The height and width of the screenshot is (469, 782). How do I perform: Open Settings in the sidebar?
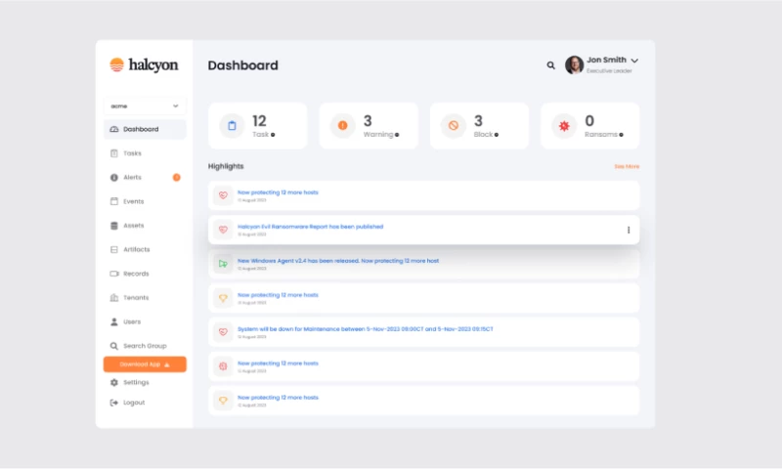tap(136, 382)
